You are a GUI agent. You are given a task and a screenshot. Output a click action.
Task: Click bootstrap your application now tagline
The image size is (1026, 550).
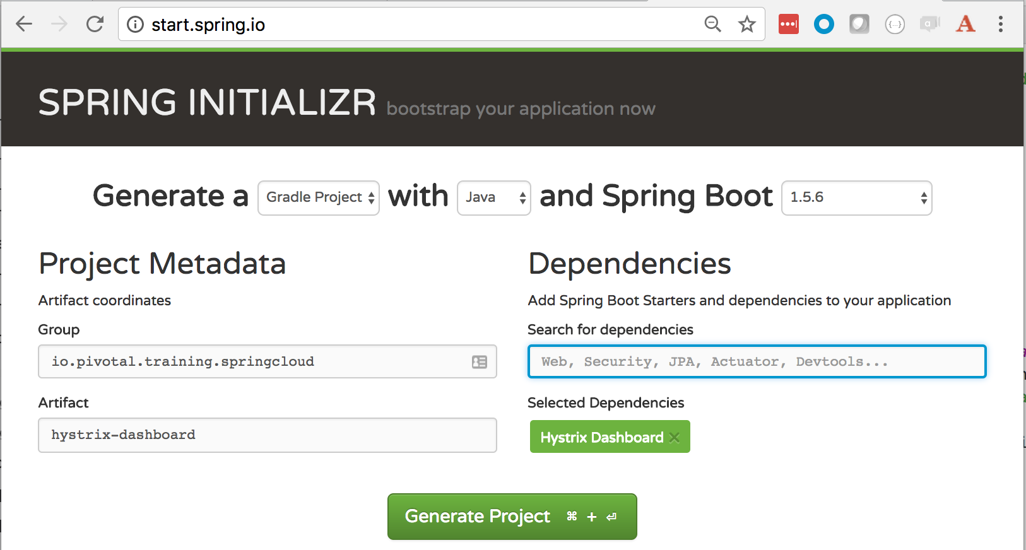point(521,109)
